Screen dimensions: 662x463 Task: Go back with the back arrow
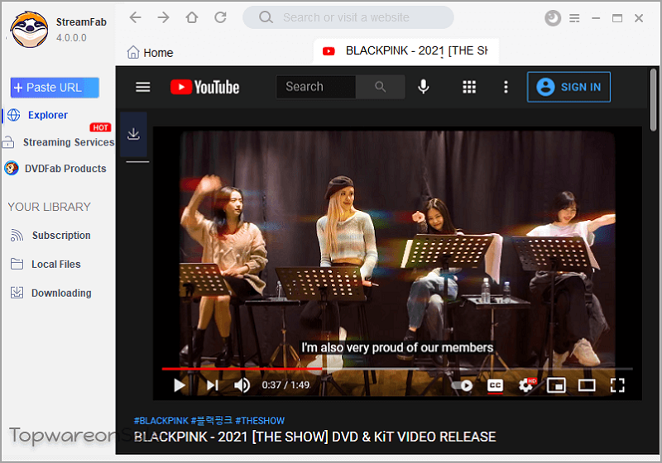click(x=135, y=17)
